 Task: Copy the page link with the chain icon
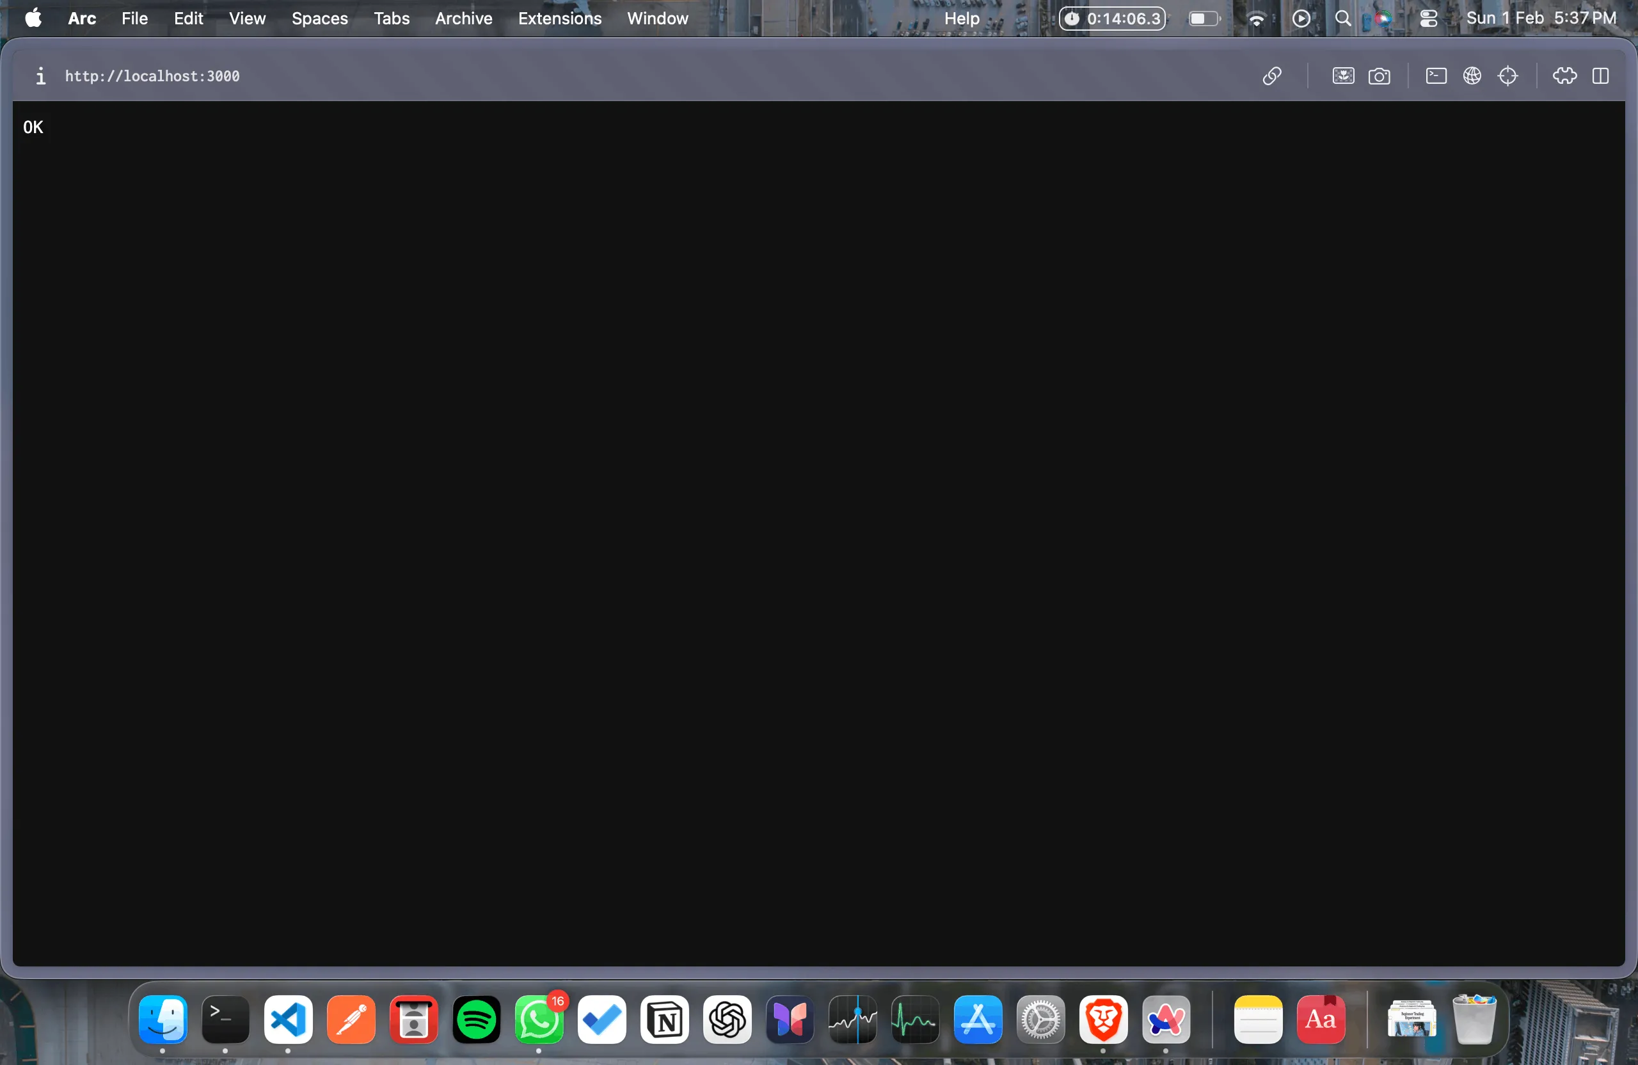coord(1271,76)
